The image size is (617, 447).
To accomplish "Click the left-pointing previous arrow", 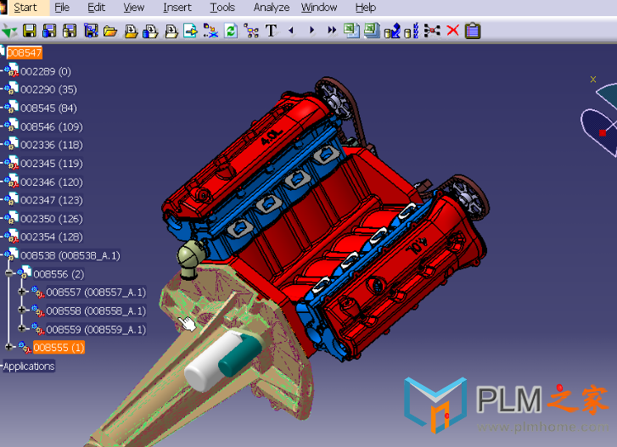I will pyautogui.click(x=291, y=30).
